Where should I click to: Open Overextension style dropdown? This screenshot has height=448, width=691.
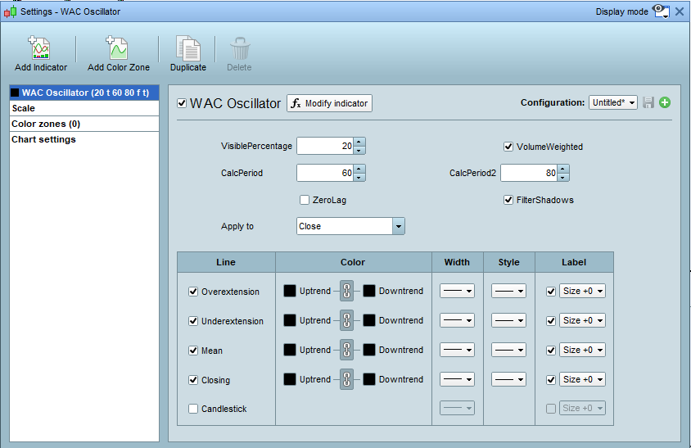point(508,291)
